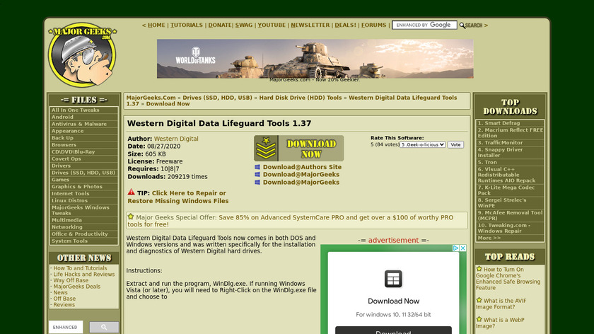This screenshot has width=594, height=334.
Task: Click the star beside How to Turn On Chrome article
Action: 479,269
